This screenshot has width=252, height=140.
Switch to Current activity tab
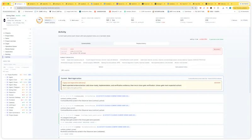[86, 43]
